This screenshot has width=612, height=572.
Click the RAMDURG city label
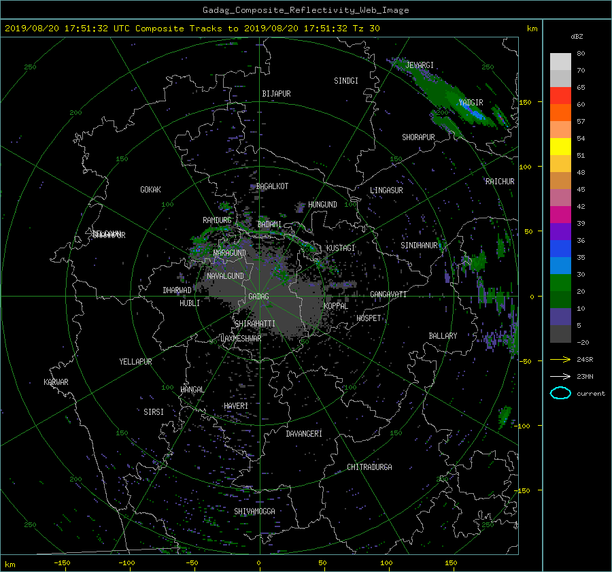pyautogui.click(x=217, y=220)
